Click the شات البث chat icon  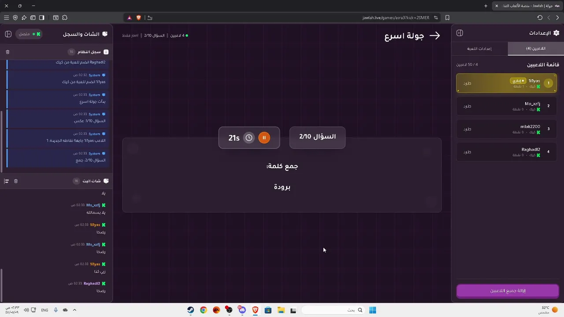[106, 181]
